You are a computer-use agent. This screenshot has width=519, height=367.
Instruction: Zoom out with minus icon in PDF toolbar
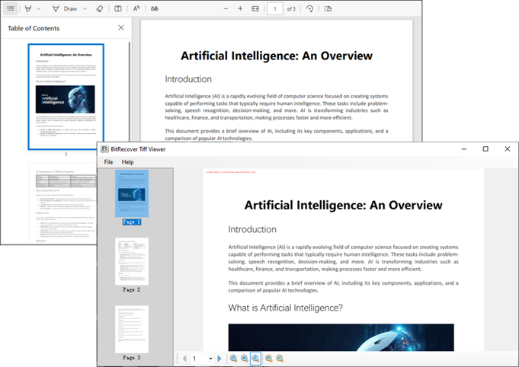[226, 9]
